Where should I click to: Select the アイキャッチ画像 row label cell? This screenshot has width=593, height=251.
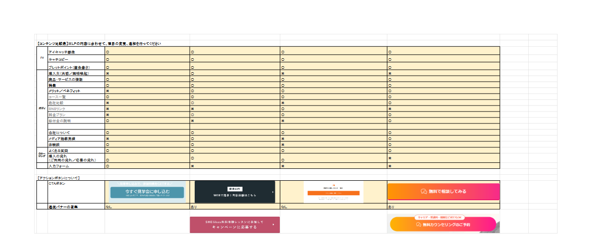76,52
